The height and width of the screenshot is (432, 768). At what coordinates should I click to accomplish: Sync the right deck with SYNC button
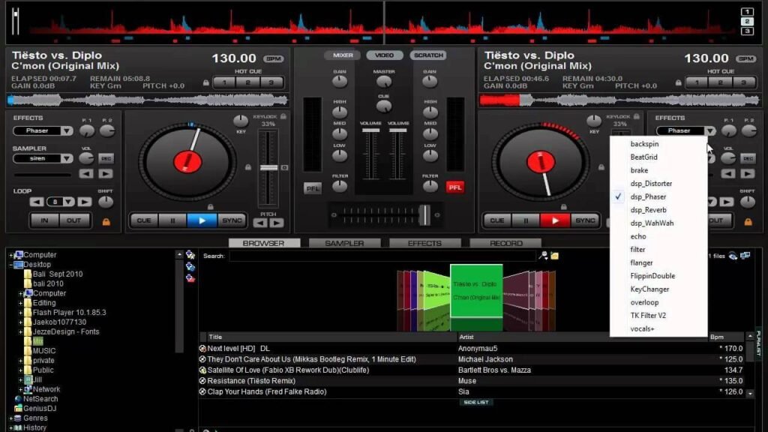(x=585, y=221)
